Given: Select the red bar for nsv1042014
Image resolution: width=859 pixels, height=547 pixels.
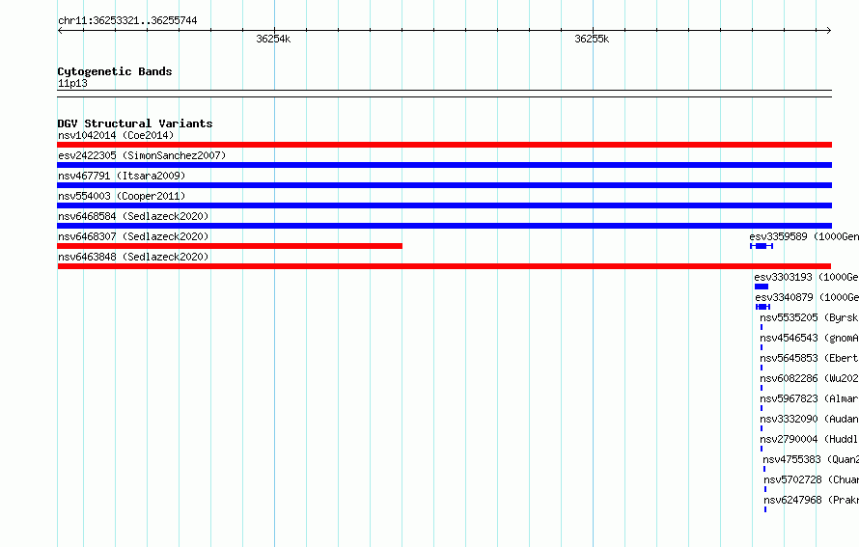Looking at the screenshot, I should tap(444, 145).
